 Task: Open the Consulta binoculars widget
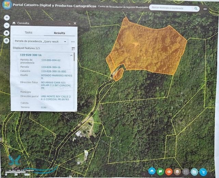[x=152, y=171]
